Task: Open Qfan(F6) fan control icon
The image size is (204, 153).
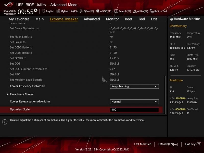Action: point(81,11)
